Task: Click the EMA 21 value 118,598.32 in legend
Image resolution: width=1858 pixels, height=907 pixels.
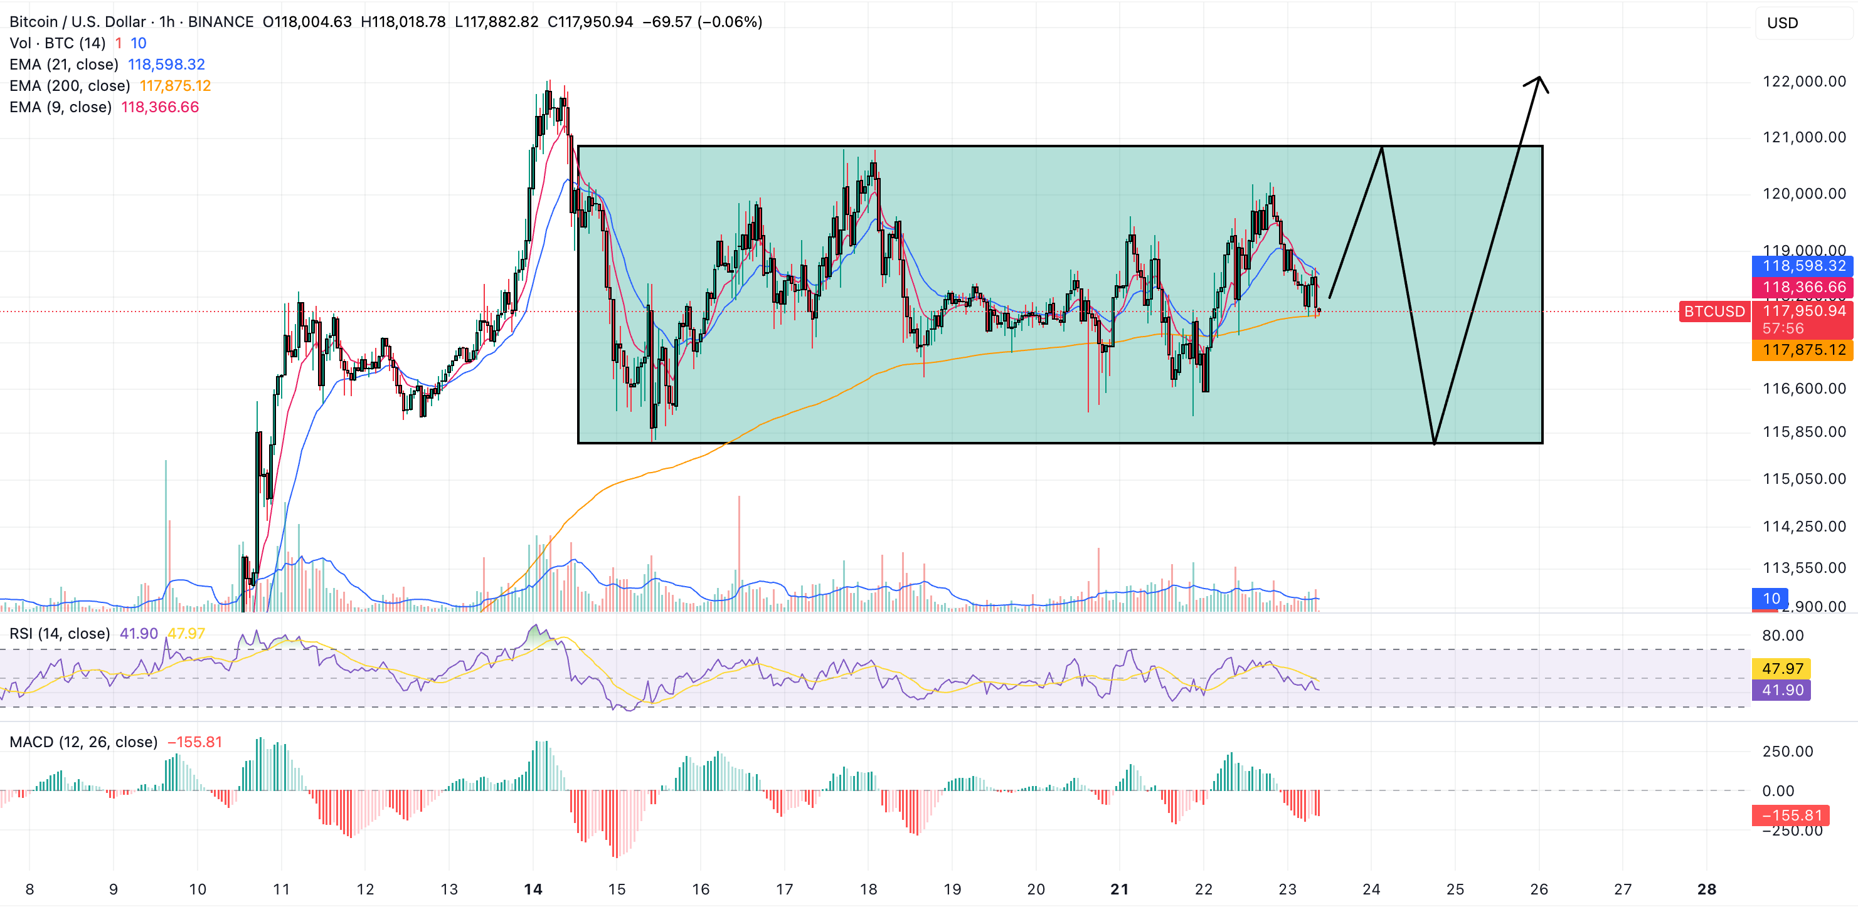Action: pos(167,64)
